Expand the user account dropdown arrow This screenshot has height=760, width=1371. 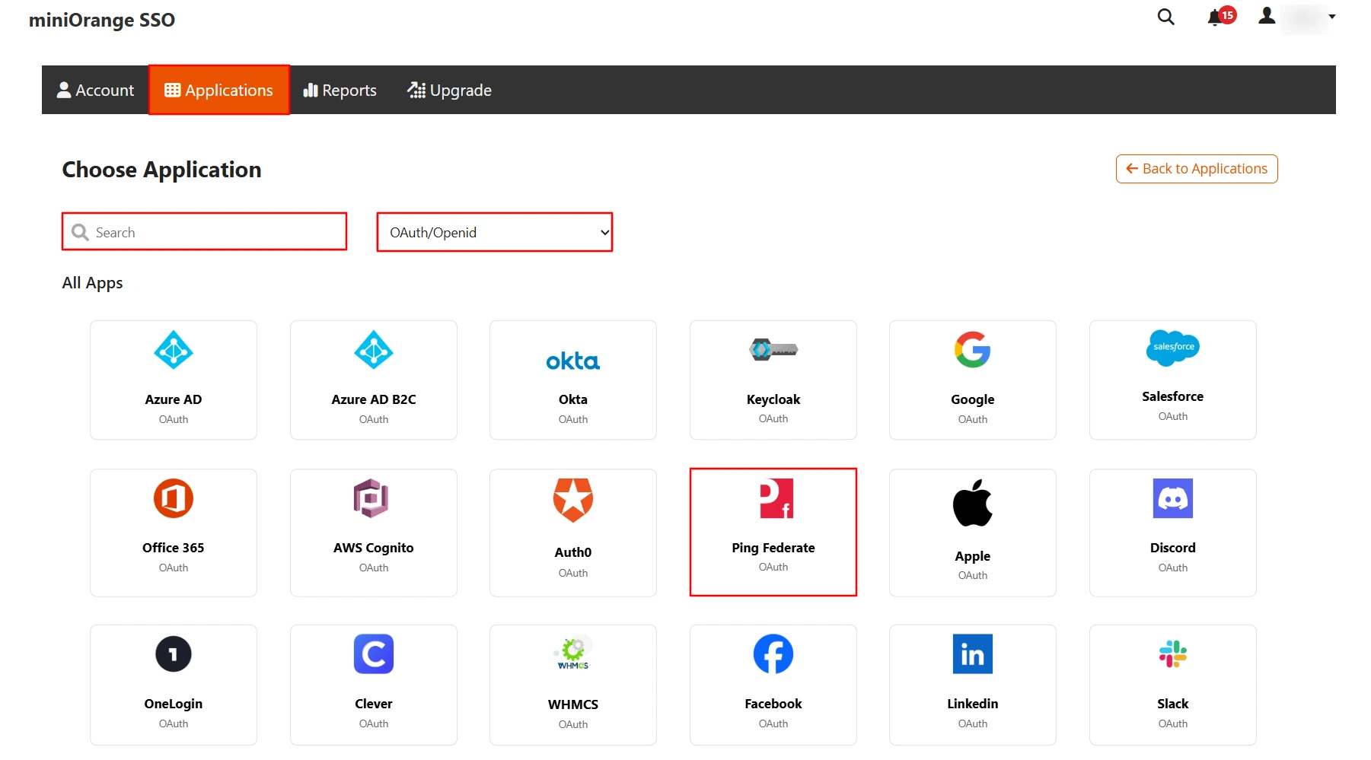(x=1332, y=17)
